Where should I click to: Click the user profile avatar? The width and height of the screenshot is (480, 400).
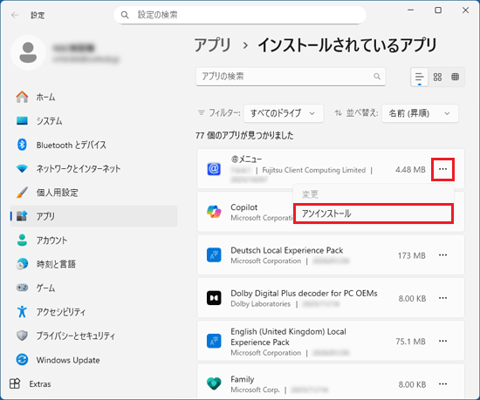[28, 52]
